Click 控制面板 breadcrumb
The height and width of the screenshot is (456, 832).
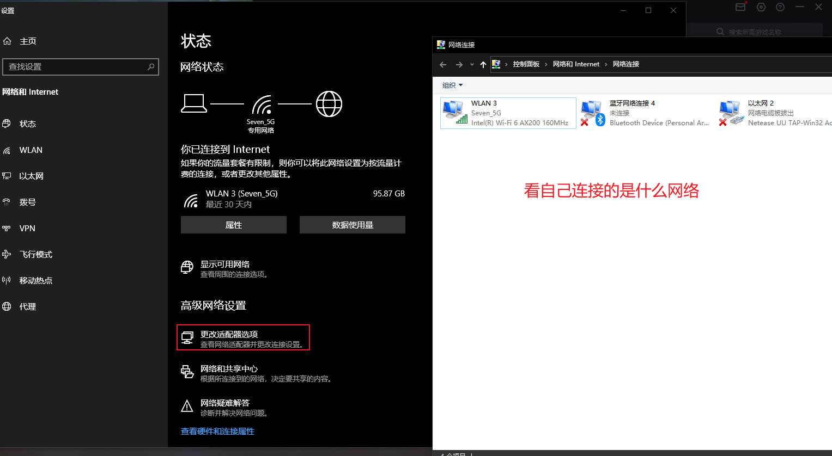pyautogui.click(x=526, y=64)
